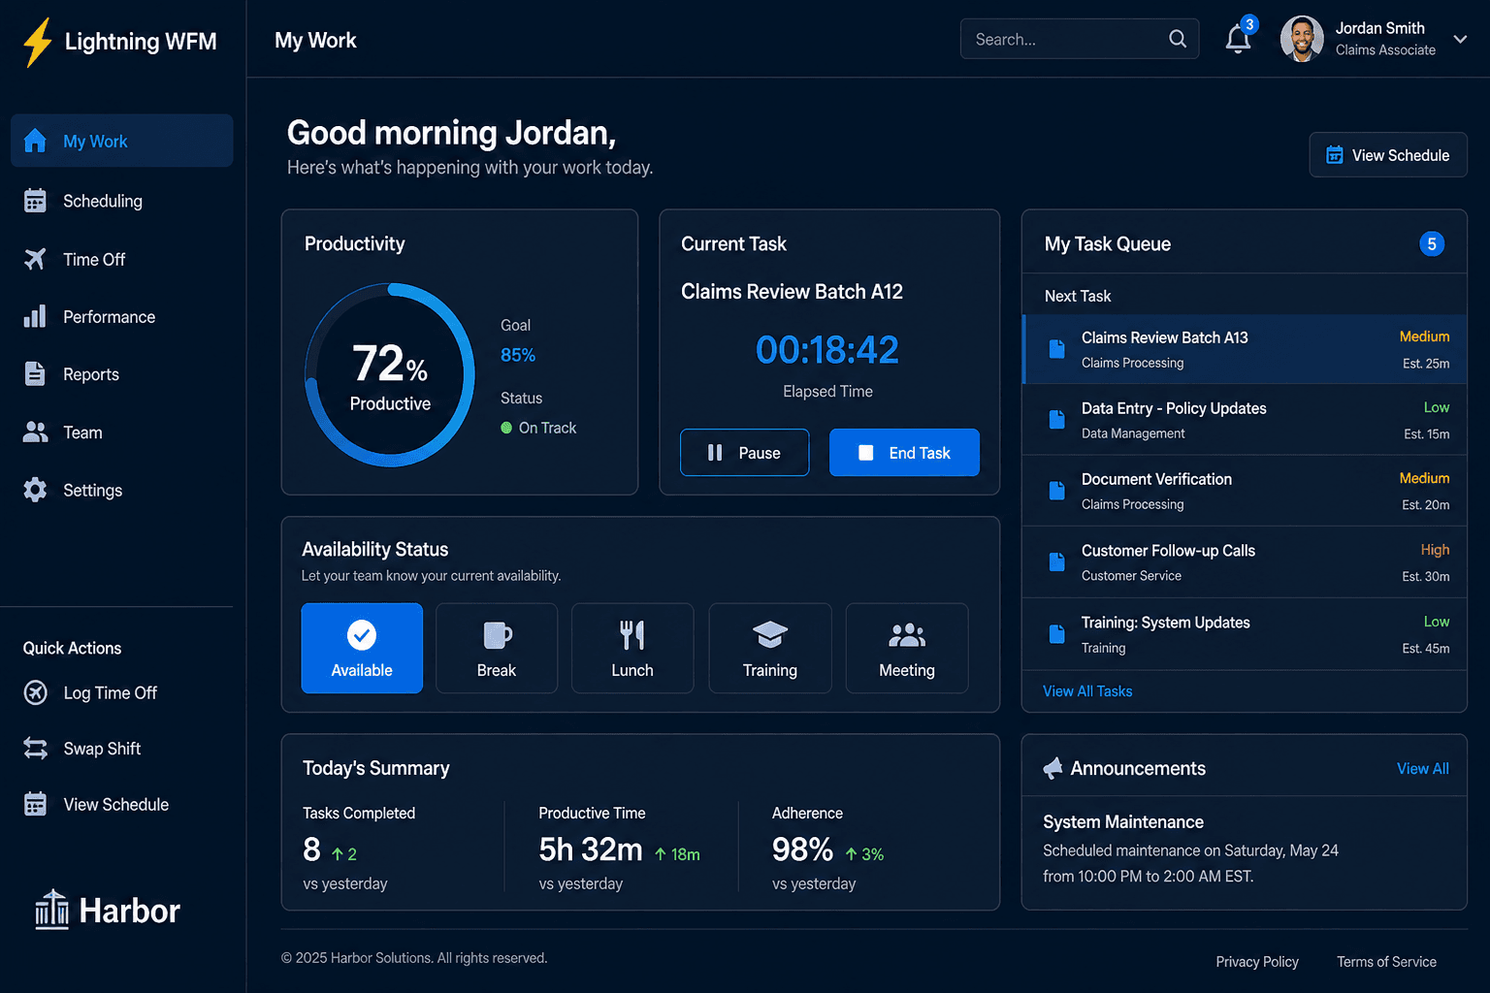Open the notifications bell icon

click(1238, 39)
